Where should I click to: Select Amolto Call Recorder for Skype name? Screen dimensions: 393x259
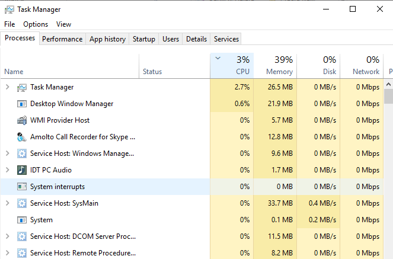click(83, 137)
